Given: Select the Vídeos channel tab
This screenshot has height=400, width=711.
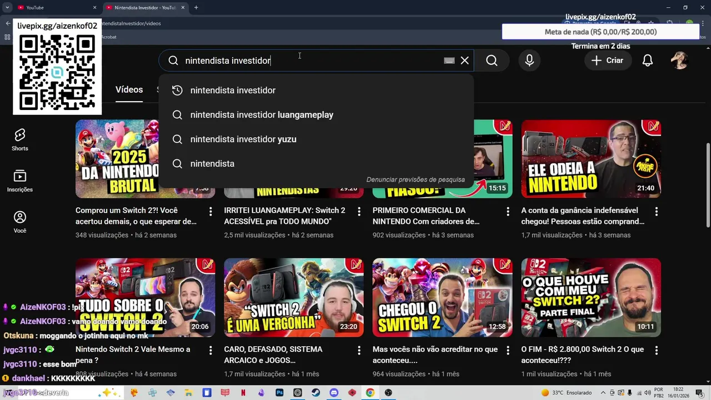Looking at the screenshot, I should [129, 90].
